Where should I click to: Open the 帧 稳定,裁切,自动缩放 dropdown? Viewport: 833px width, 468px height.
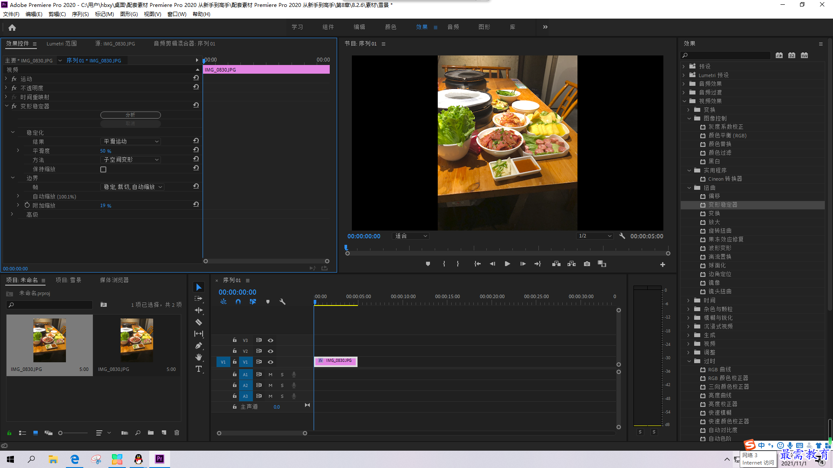click(132, 187)
